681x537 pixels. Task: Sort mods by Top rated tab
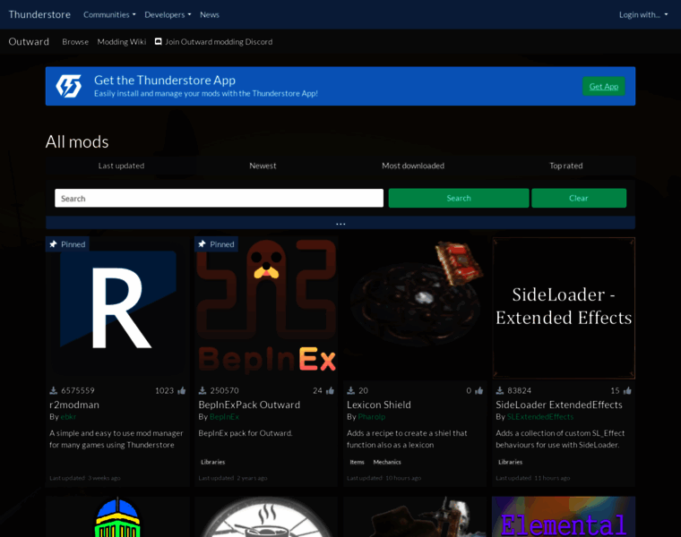566,166
